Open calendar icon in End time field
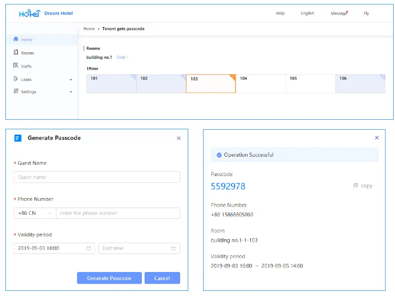The width and height of the screenshot is (395, 299). (173, 248)
